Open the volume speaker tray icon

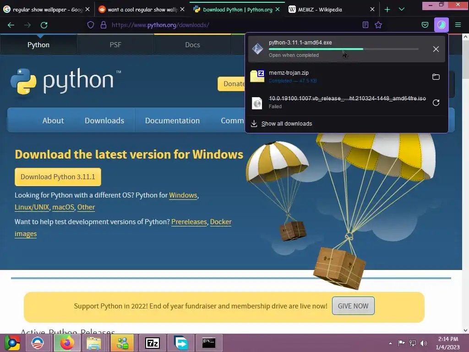[424, 343]
